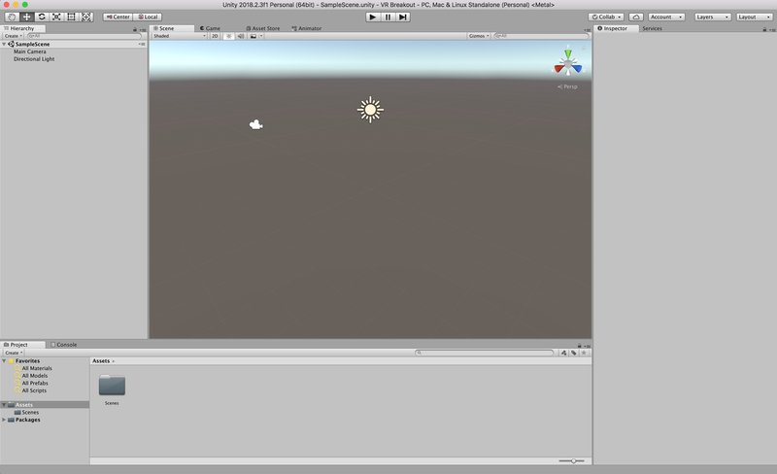Click Search by Label tag icon
The width and height of the screenshot is (777, 474).
click(574, 353)
